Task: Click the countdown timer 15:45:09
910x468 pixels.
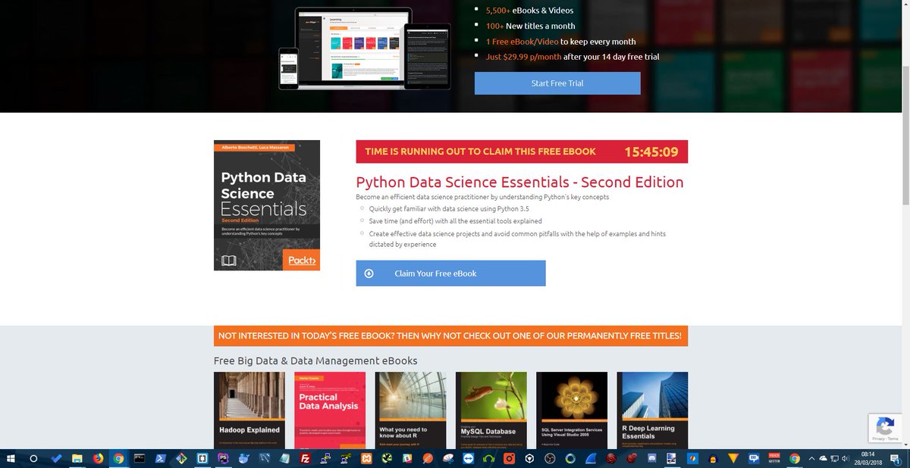Action: point(651,151)
